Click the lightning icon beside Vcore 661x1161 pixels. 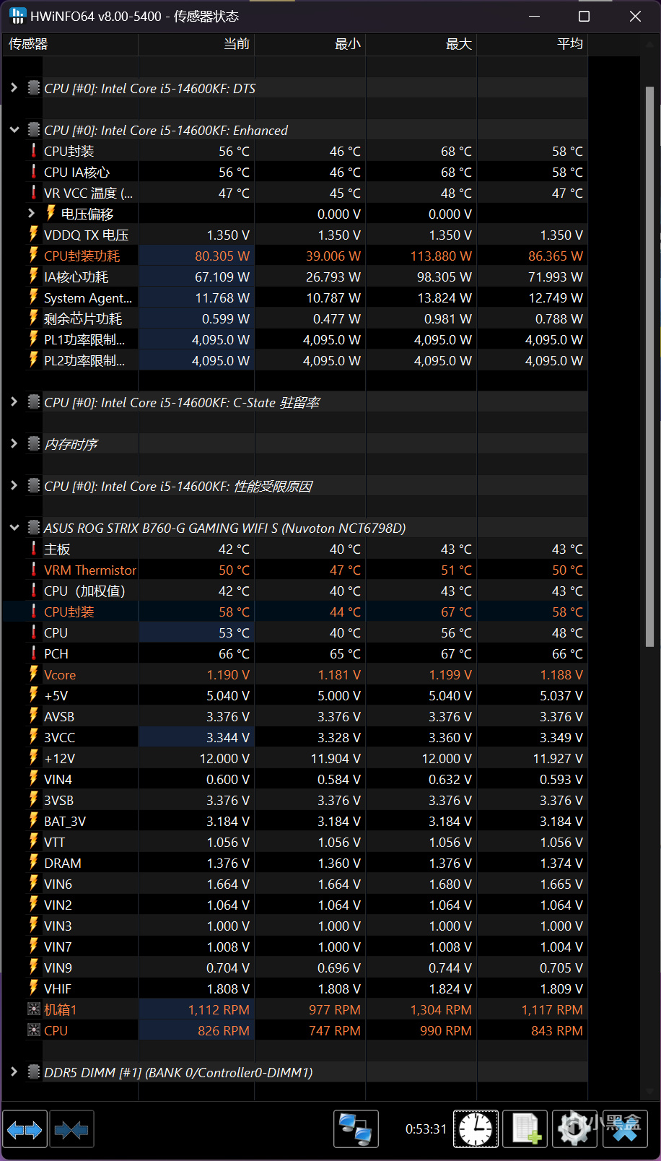[33, 674]
